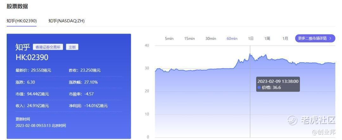Click the @创业邦 watermark text
The image size is (342, 140).
click(323, 132)
